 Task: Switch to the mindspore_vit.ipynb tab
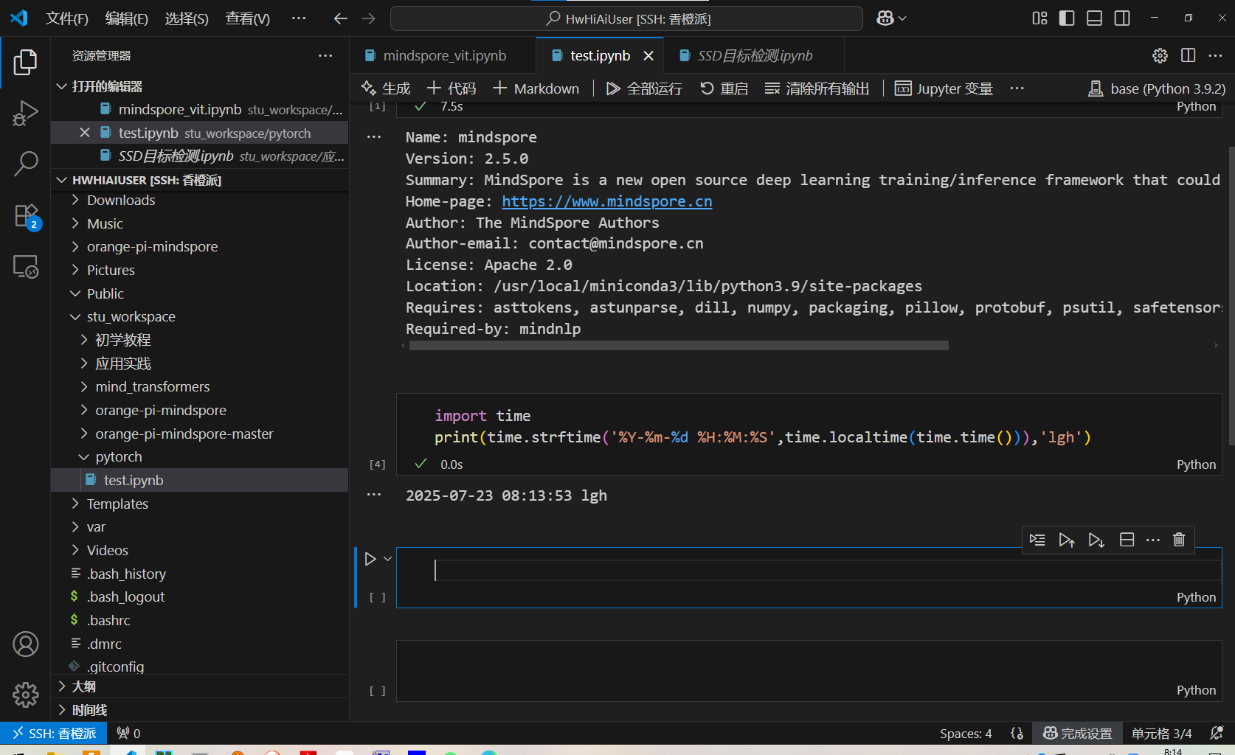[x=444, y=56]
